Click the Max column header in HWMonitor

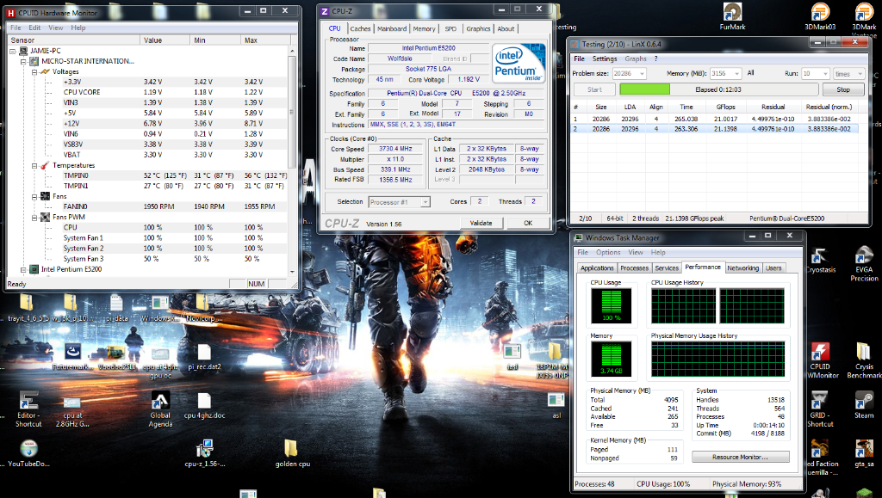pyautogui.click(x=265, y=40)
